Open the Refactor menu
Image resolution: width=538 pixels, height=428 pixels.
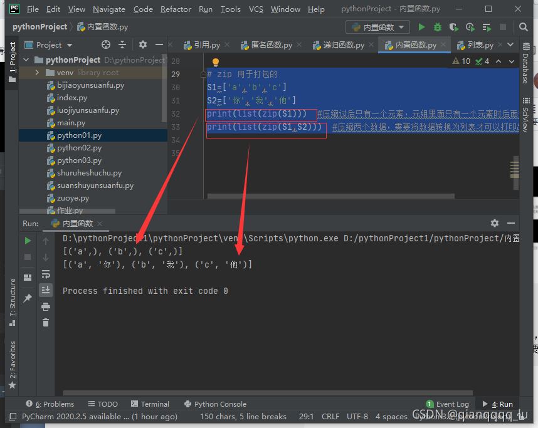[176, 9]
